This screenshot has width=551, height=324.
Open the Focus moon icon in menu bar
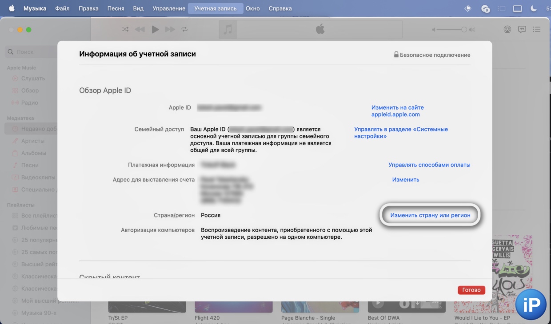534,8
